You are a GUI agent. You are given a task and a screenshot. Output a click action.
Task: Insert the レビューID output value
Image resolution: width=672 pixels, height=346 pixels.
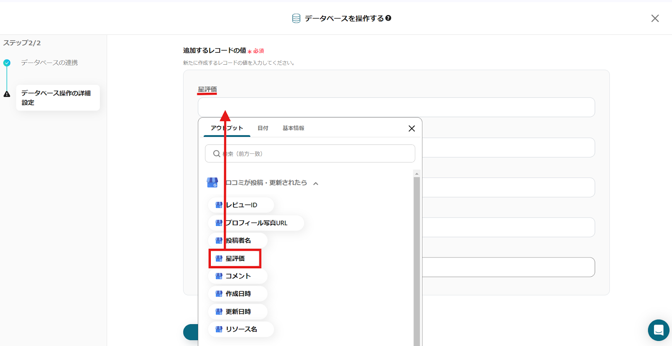tap(241, 205)
